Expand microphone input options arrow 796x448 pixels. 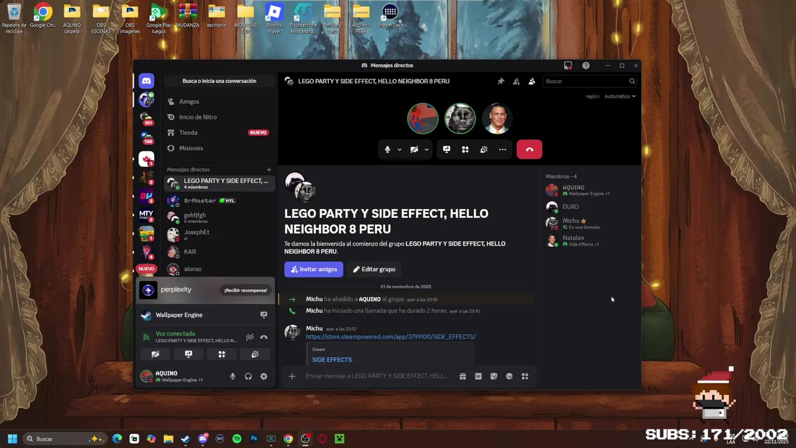tap(399, 149)
